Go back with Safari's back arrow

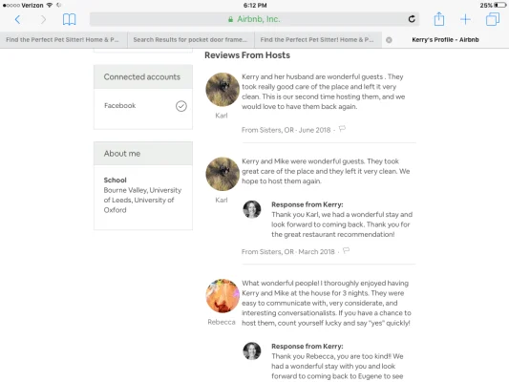coord(18,19)
